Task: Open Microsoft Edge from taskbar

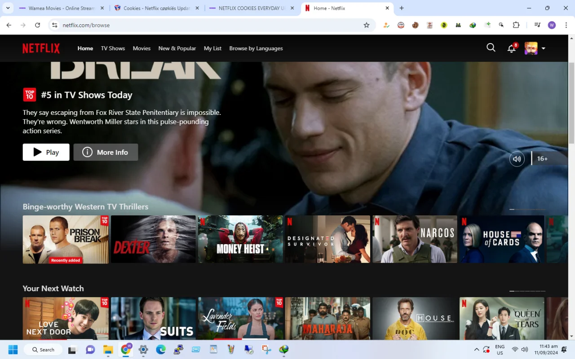Action: tap(161, 350)
